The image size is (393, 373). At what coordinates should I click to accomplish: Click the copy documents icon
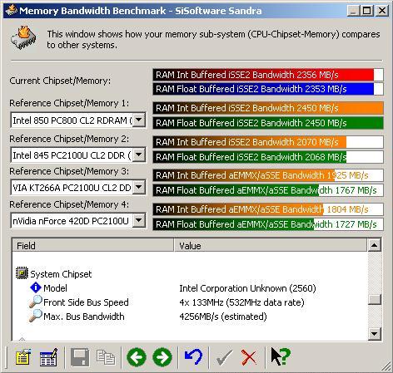106,357
